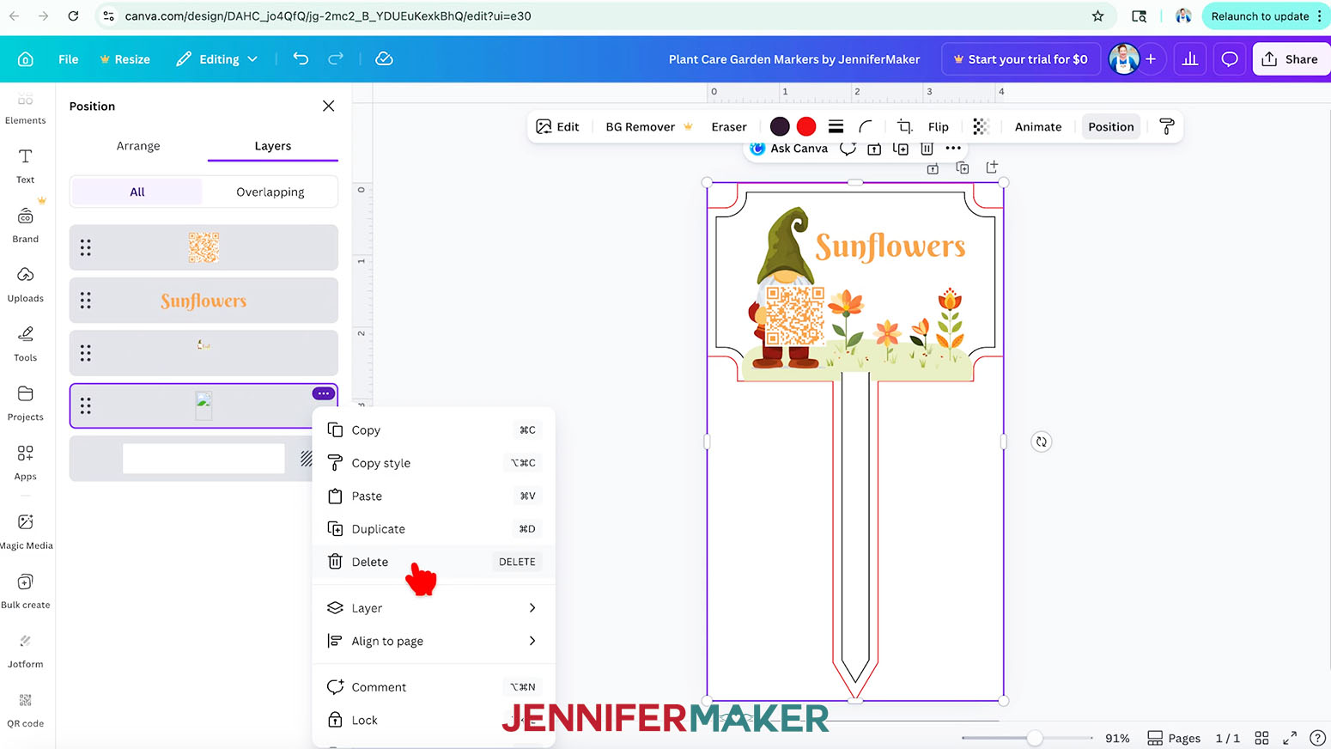Open Uploads sidebar panel
Image resolution: width=1331 pixels, height=749 pixels.
pyautogui.click(x=26, y=284)
